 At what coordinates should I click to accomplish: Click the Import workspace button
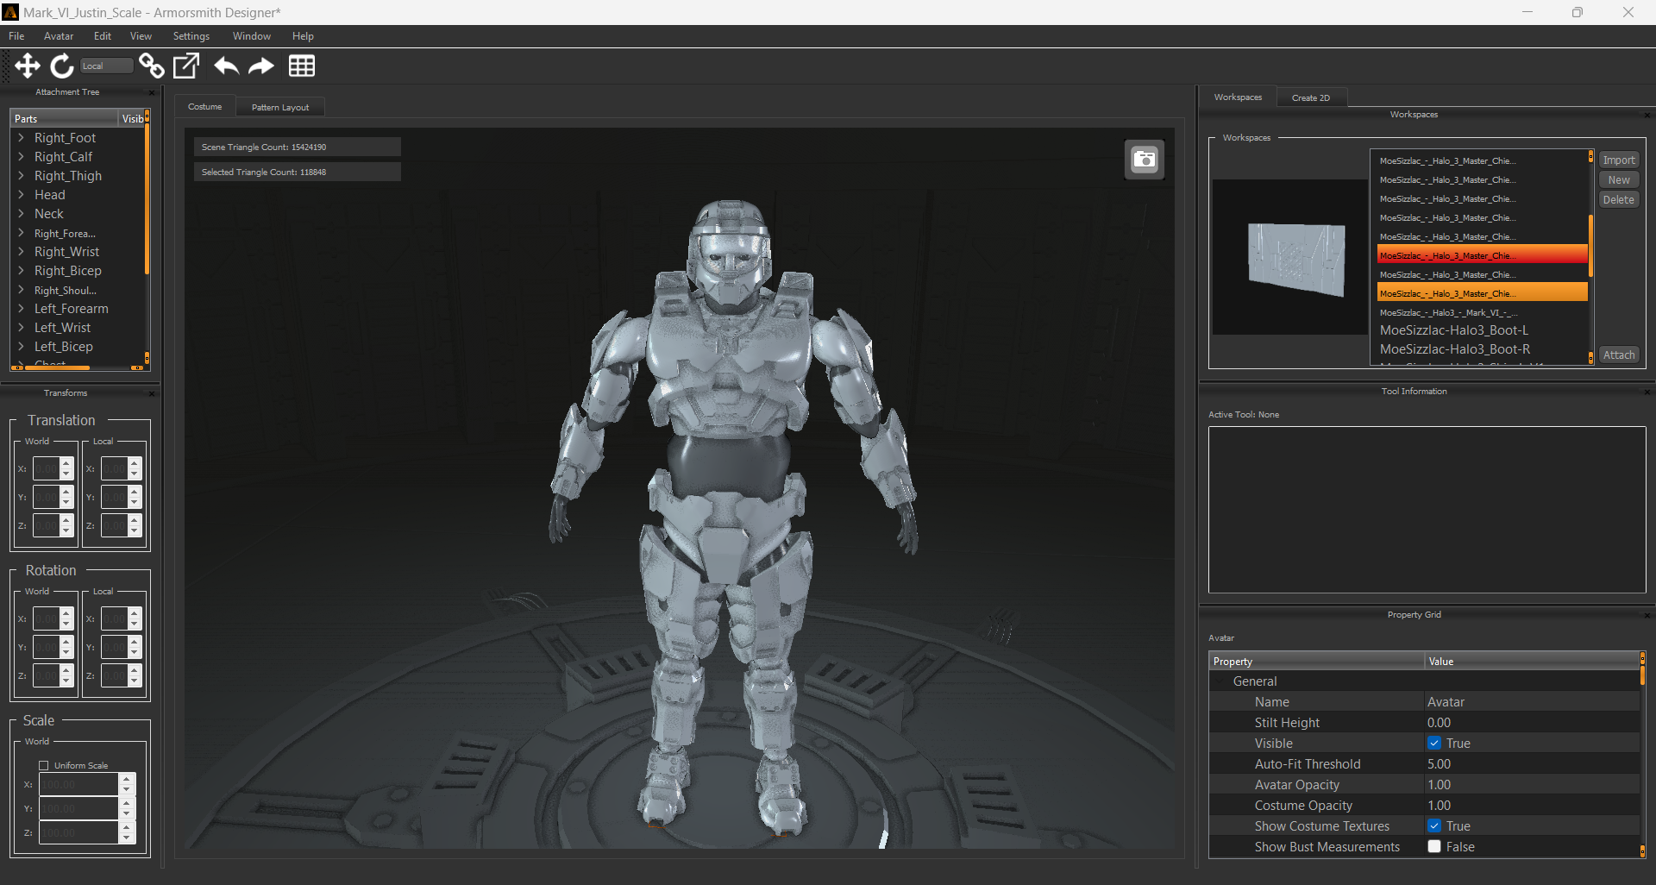pyautogui.click(x=1619, y=160)
